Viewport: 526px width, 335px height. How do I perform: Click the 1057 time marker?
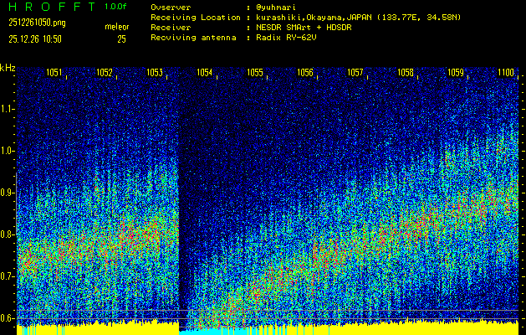point(355,73)
